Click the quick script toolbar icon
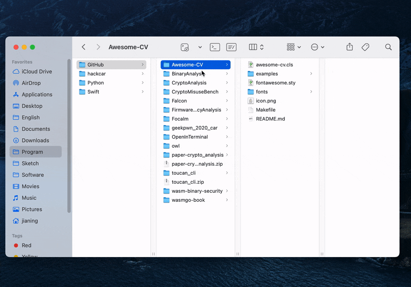Viewport: 411px width, 287px height. click(x=185, y=47)
